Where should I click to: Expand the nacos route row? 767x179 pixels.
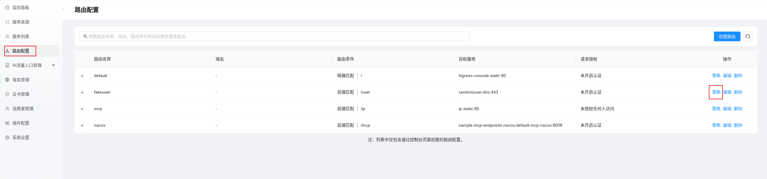[x=82, y=125]
